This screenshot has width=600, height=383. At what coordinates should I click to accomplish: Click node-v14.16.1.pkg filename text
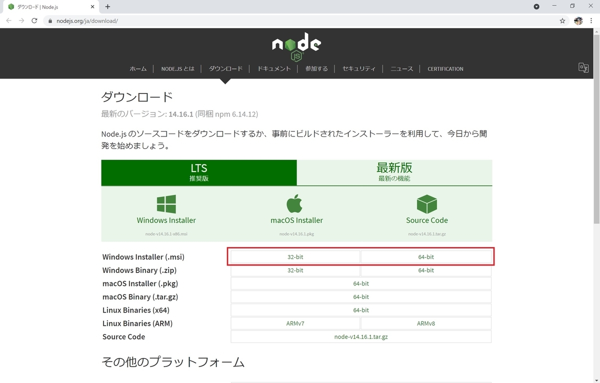pyautogui.click(x=296, y=233)
